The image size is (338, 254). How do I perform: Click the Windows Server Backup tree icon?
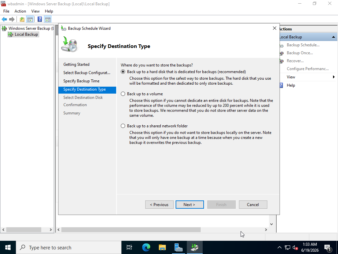tap(4, 28)
